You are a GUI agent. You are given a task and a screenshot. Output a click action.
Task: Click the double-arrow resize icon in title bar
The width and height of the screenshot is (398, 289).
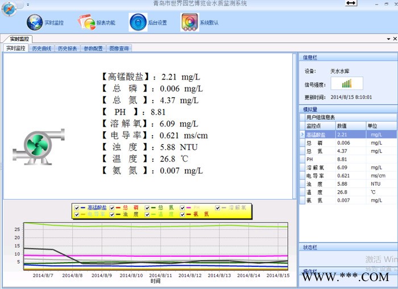click(x=351, y=3)
